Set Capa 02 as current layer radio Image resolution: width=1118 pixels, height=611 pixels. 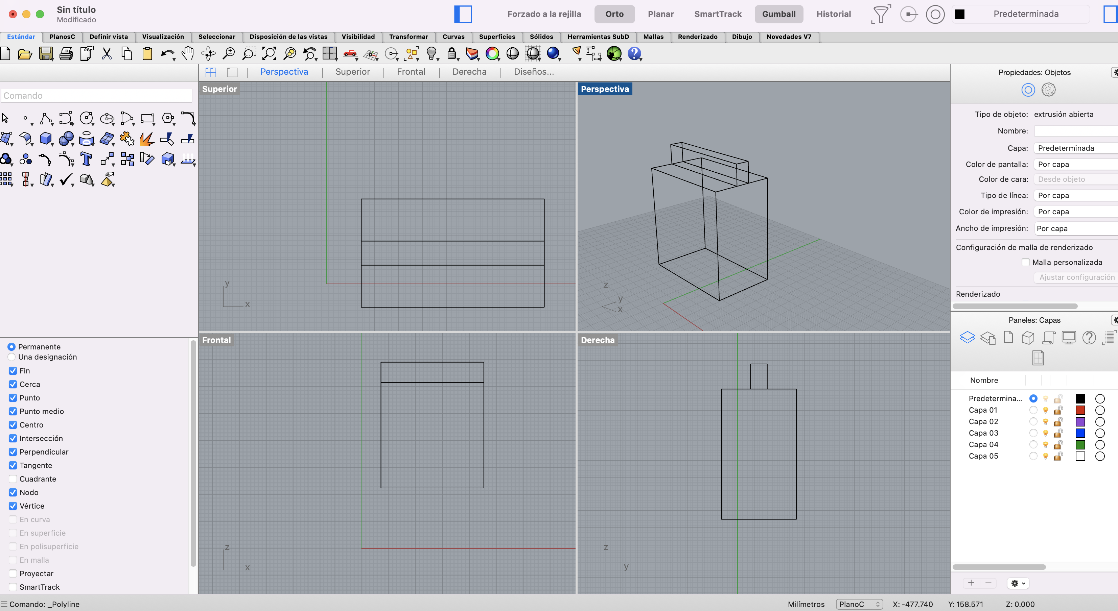click(x=1033, y=421)
